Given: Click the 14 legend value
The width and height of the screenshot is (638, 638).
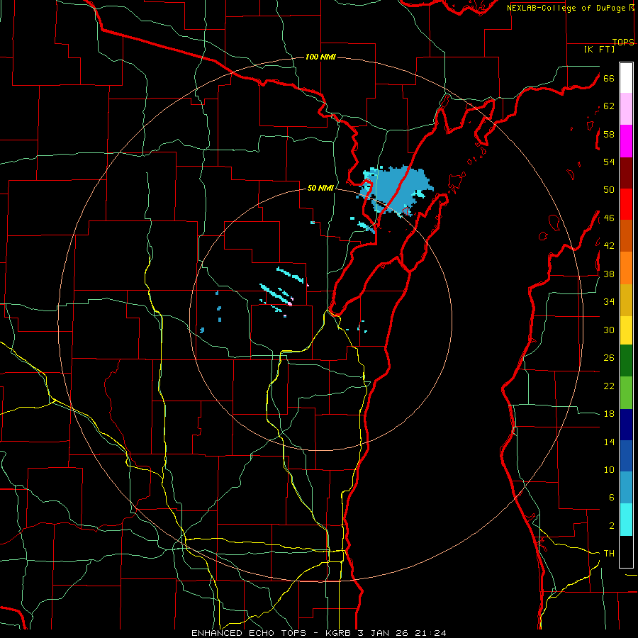Looking at the screenshot, I should [609, 442].
